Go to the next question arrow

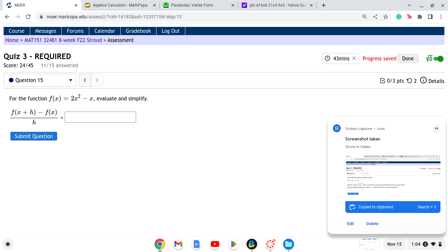pyautogui.click(x=97, y=80)
